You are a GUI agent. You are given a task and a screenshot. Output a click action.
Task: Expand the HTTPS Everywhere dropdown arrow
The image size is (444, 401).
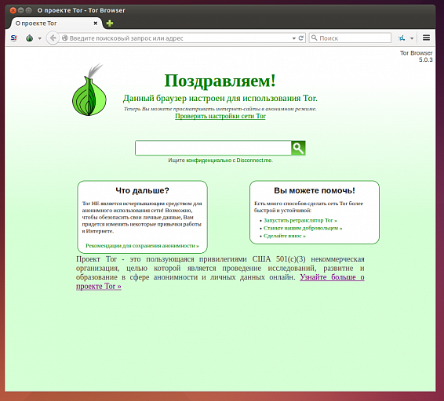click(412, 38)
